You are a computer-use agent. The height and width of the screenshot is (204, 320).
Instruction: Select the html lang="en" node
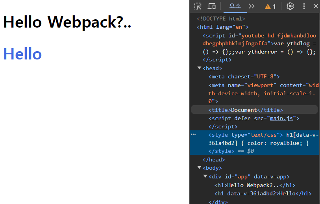pos(222,27)
